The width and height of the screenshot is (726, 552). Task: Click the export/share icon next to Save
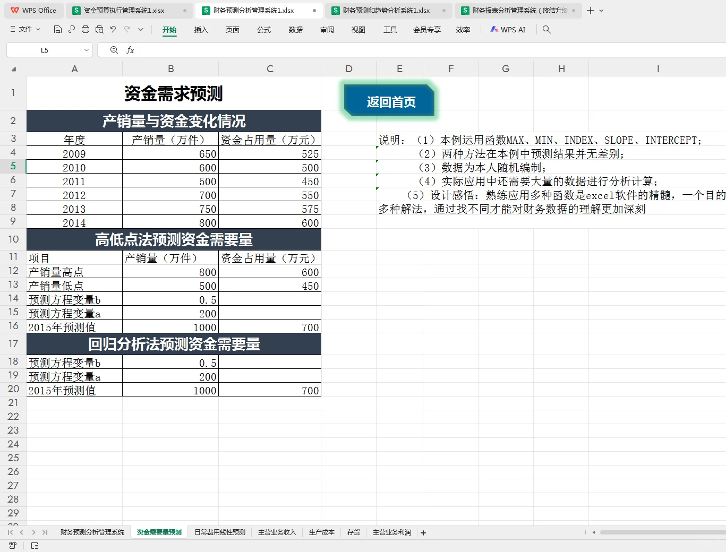pos(72,30)
